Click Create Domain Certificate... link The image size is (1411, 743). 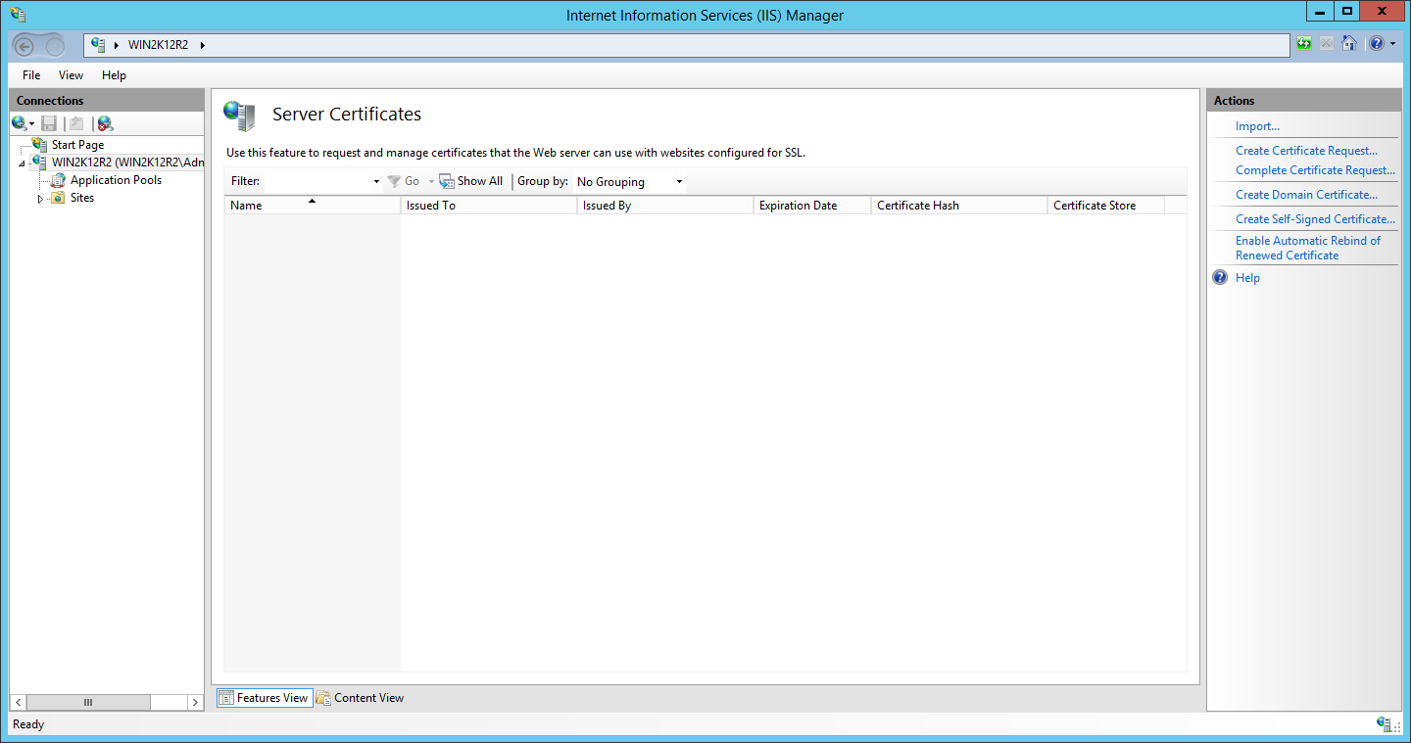[1306, 195]
